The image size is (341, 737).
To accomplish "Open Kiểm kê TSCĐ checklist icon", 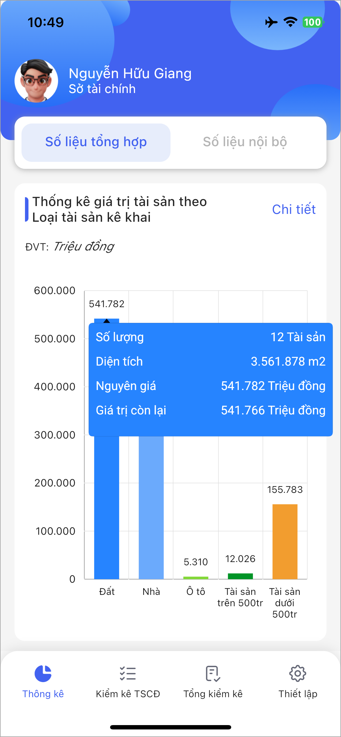I will [128, 673].
